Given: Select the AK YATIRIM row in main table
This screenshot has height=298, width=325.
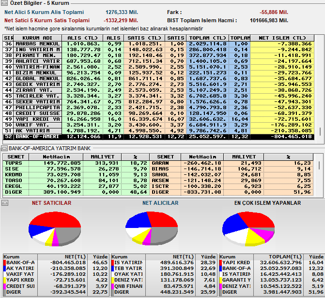Looking at the screenshot, I should 158,130.
